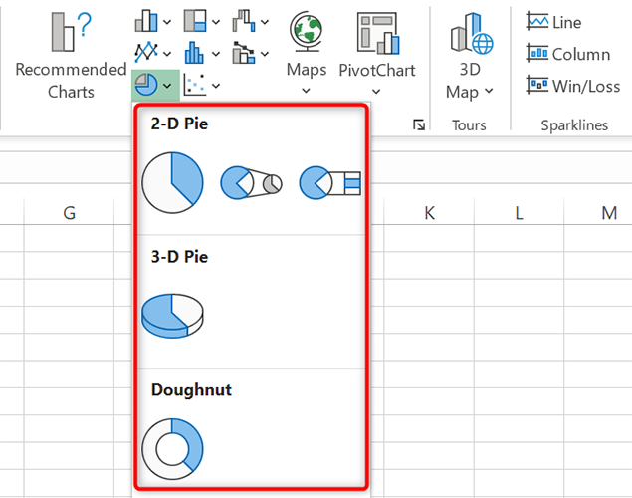Image resolution: width=632 pixels, height=498 pixels.
Task: Click the Insert Scatter or Bubble Chart icon
Action: click(195, 86)
